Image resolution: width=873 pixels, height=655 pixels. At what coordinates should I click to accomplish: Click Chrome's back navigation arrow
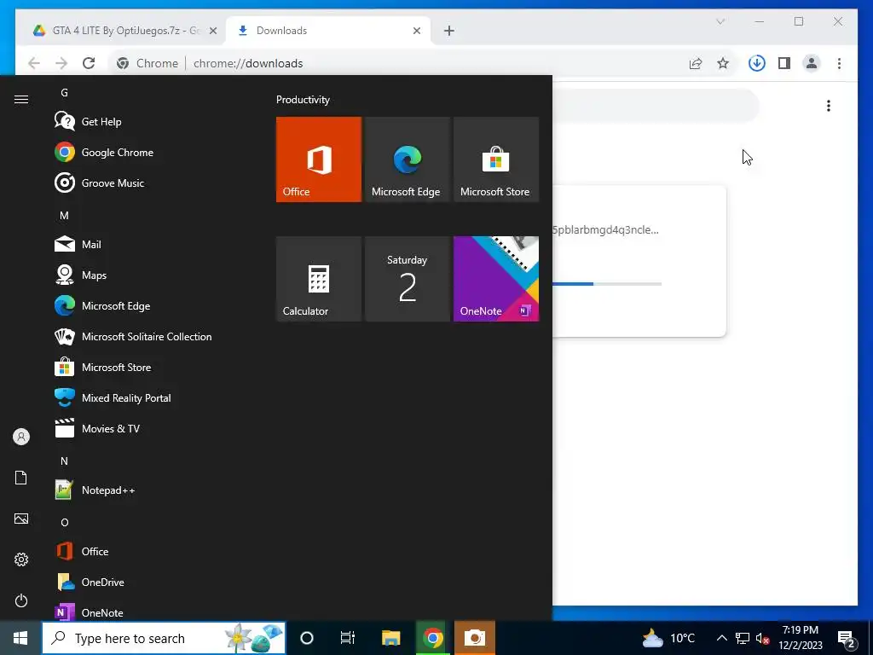coord(34,63)
